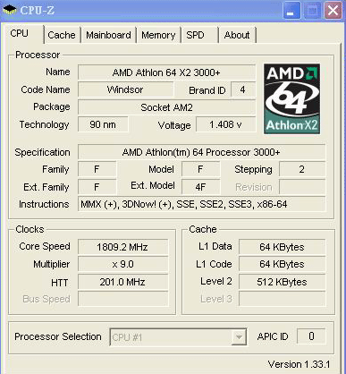The image size is (346, 374).
Task: Click the Instructions label
Action: [x=44, y=204]
